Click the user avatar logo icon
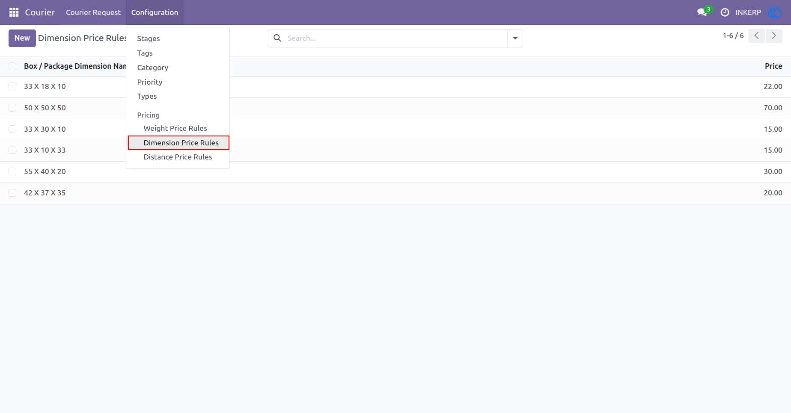791x413 pixels. (775, 12)
